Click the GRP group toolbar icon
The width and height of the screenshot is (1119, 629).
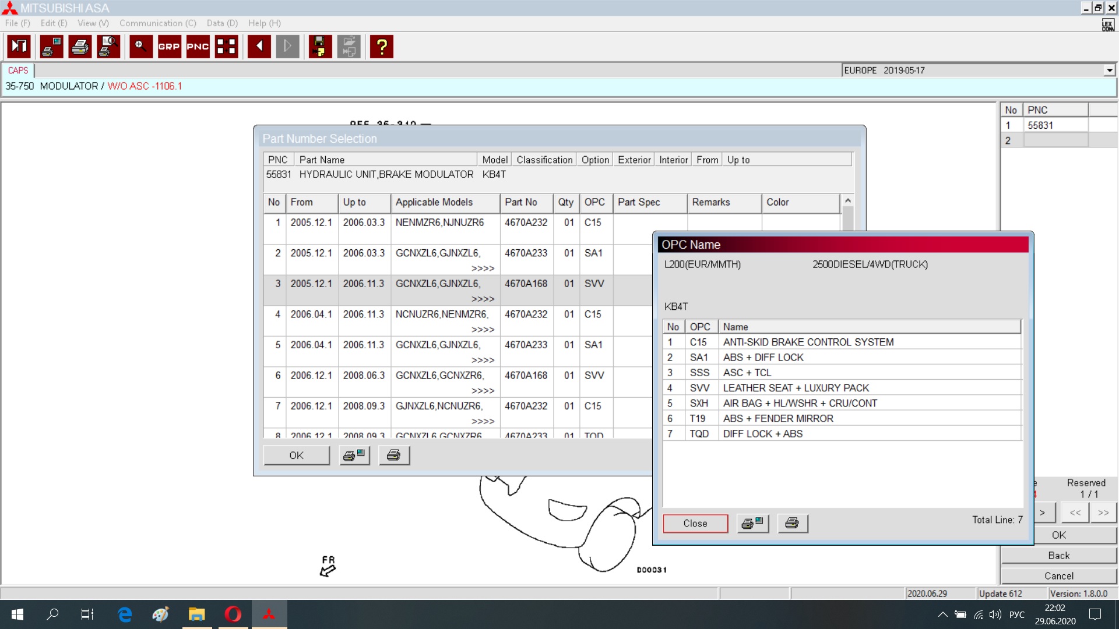click(169, 47)
